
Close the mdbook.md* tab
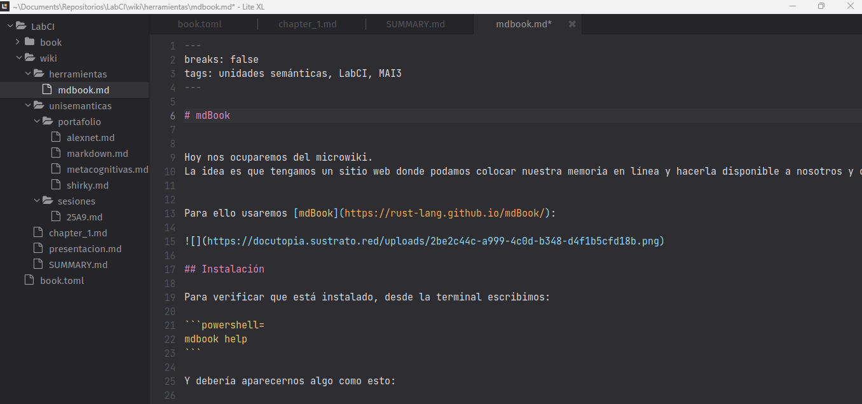click(x=572, y=24)
